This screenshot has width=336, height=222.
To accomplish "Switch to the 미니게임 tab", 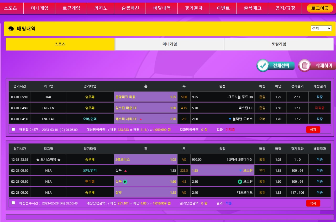I will 170,44.
